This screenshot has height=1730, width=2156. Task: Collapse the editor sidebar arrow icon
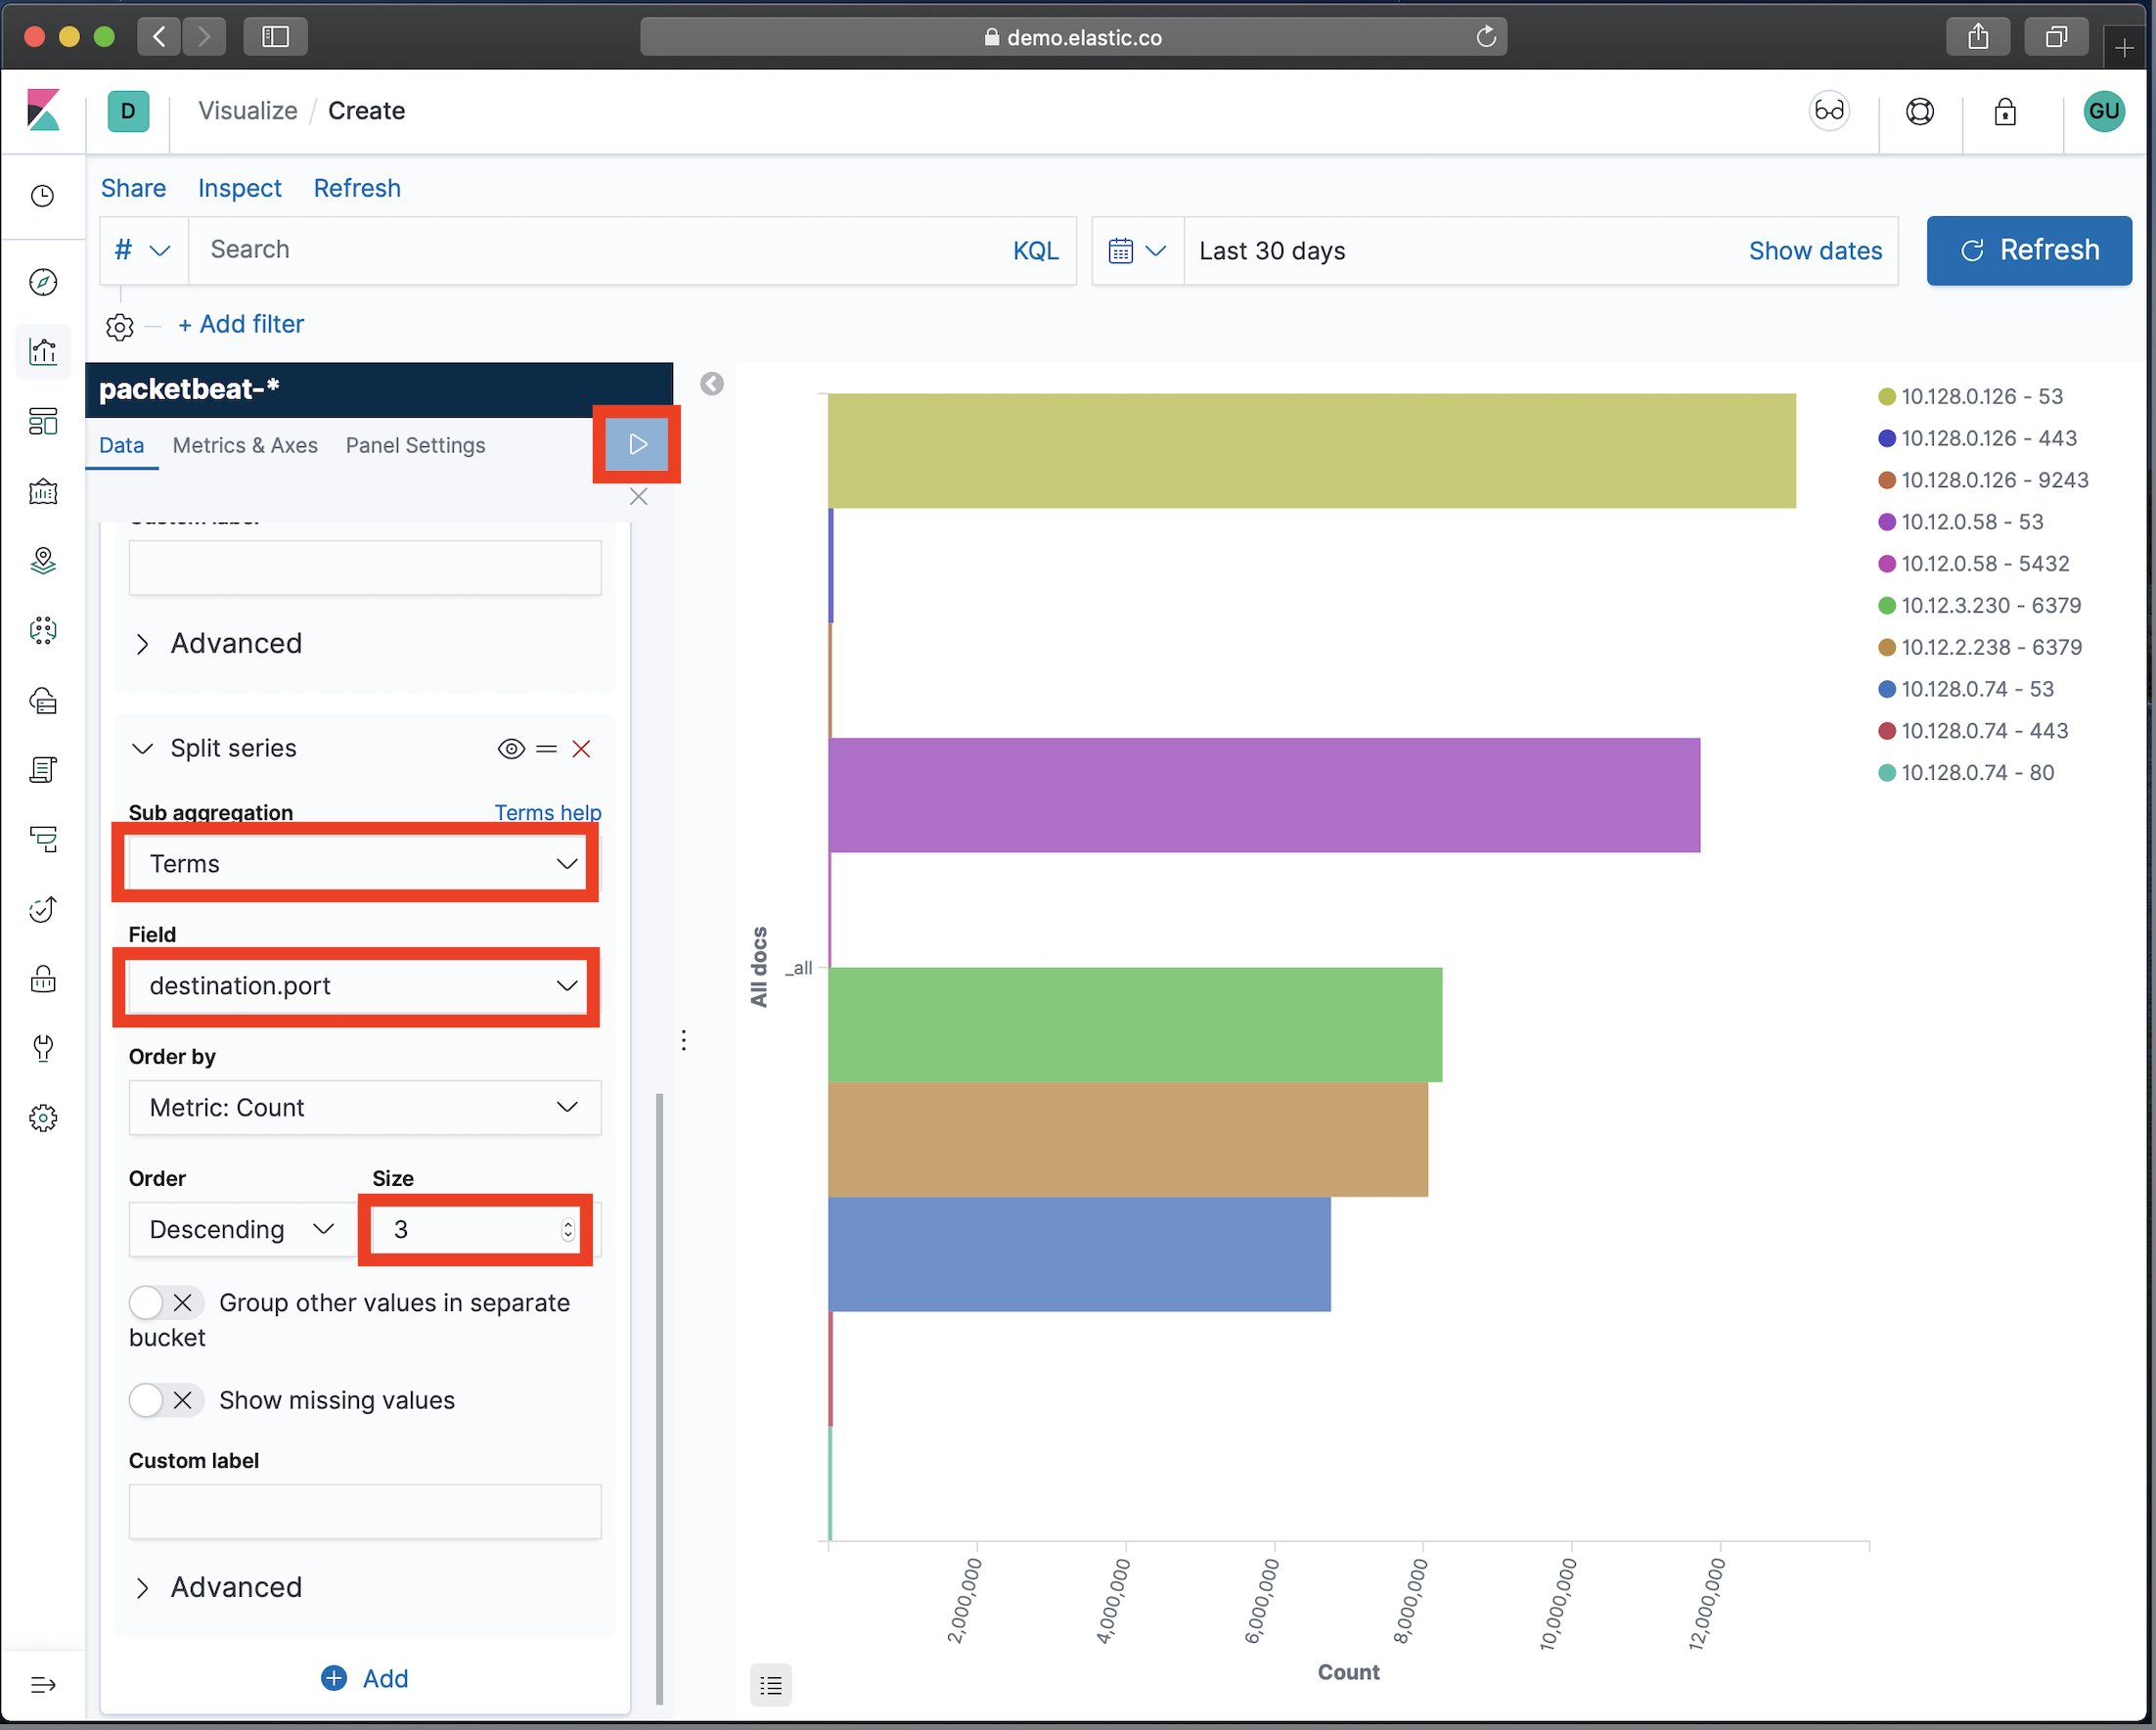click(711, 385)
